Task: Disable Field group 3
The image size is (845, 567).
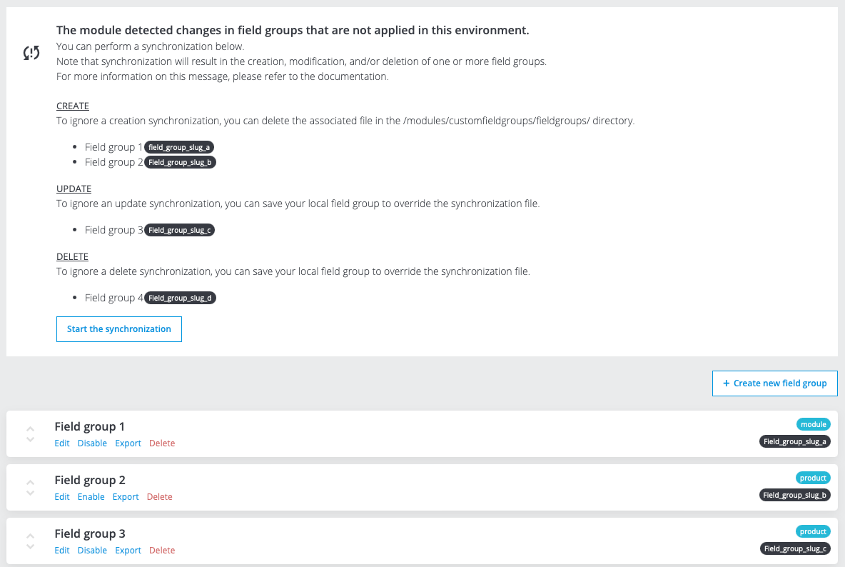Action: (92, 551)
